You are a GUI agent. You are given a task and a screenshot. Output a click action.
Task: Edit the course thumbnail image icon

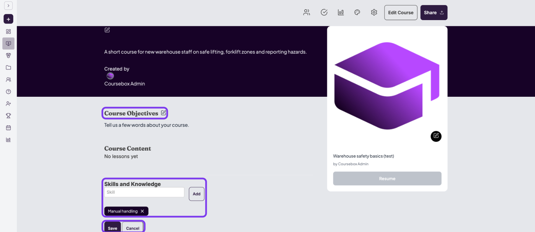tap(436, 136)
